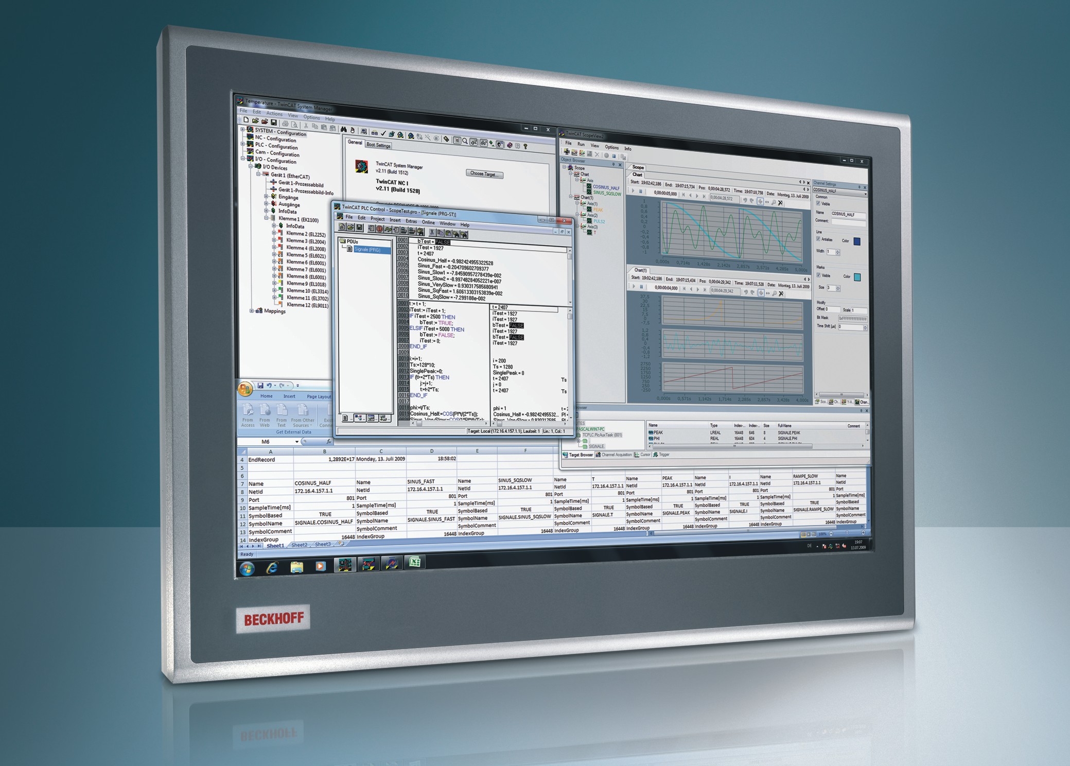
Task: Open the Online menu in TwinCAT PLC Control
Action: click(x=429, y=222)
